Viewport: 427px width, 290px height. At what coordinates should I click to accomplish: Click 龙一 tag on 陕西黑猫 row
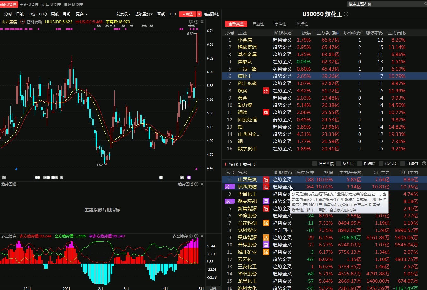pos(230,187)
